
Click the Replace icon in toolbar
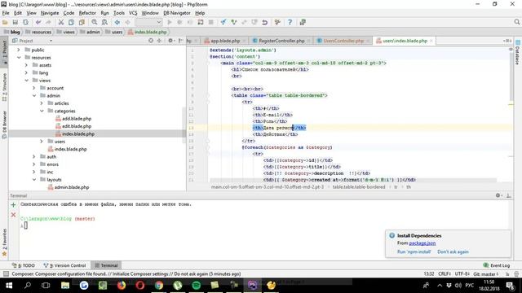(x=105, y=22)
